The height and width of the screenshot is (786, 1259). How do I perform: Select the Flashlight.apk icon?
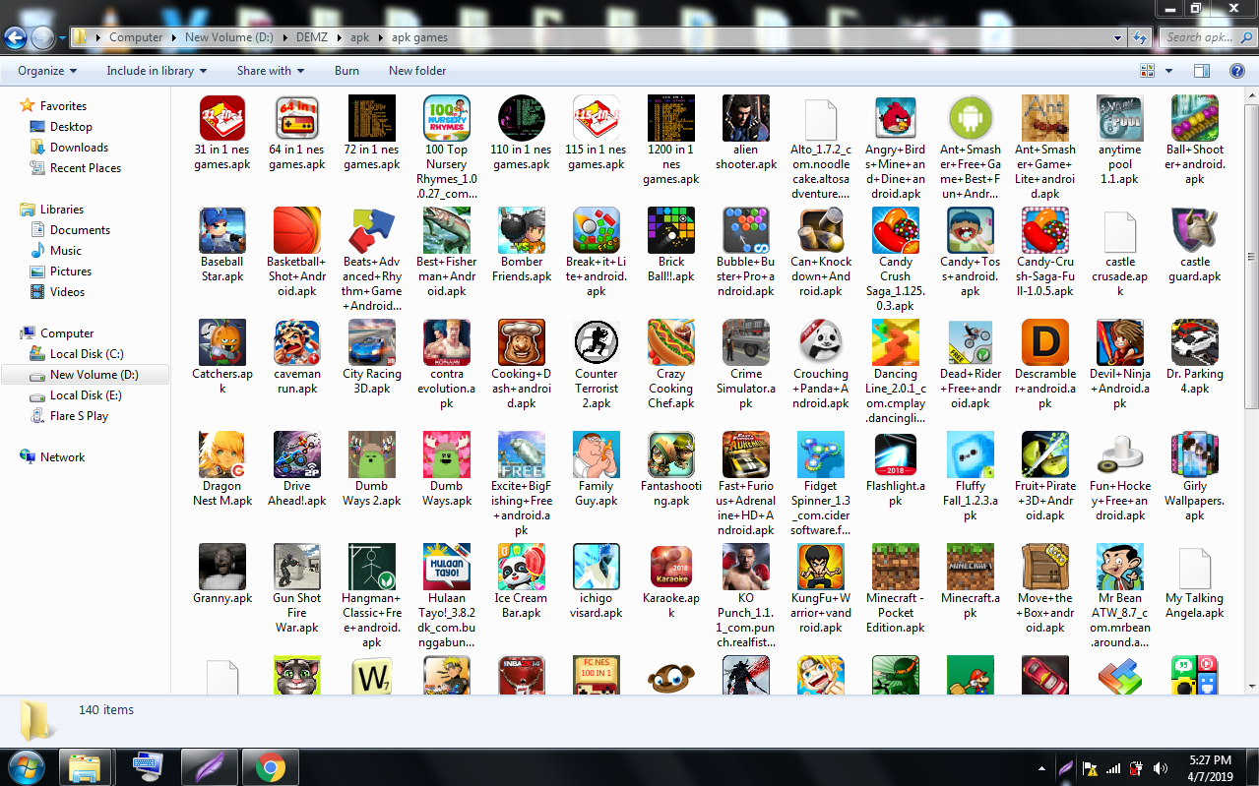click(x=895, y=454)
